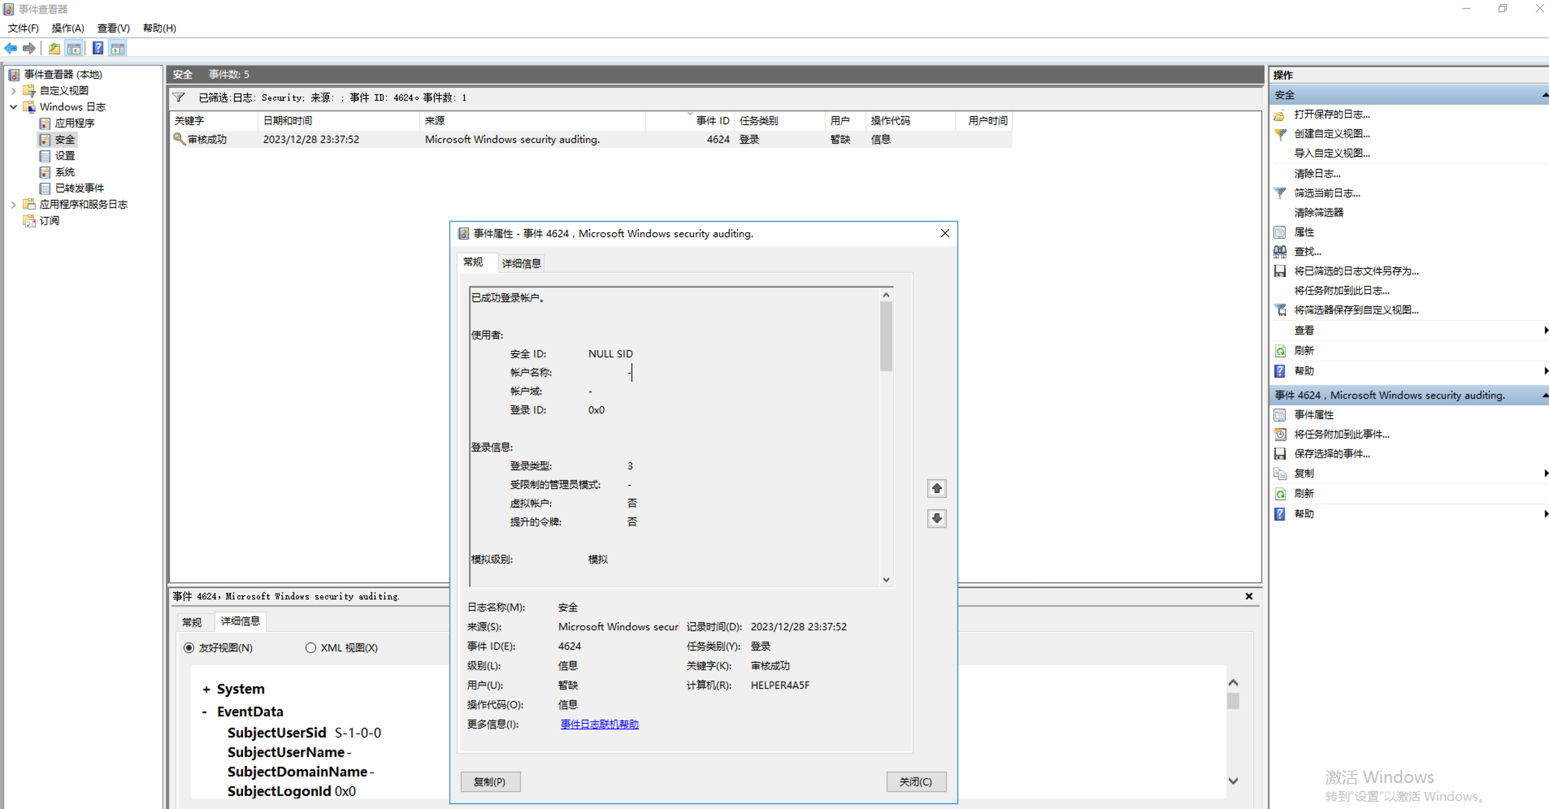
Task: Click the 复制(P) button
Action: 490,781
